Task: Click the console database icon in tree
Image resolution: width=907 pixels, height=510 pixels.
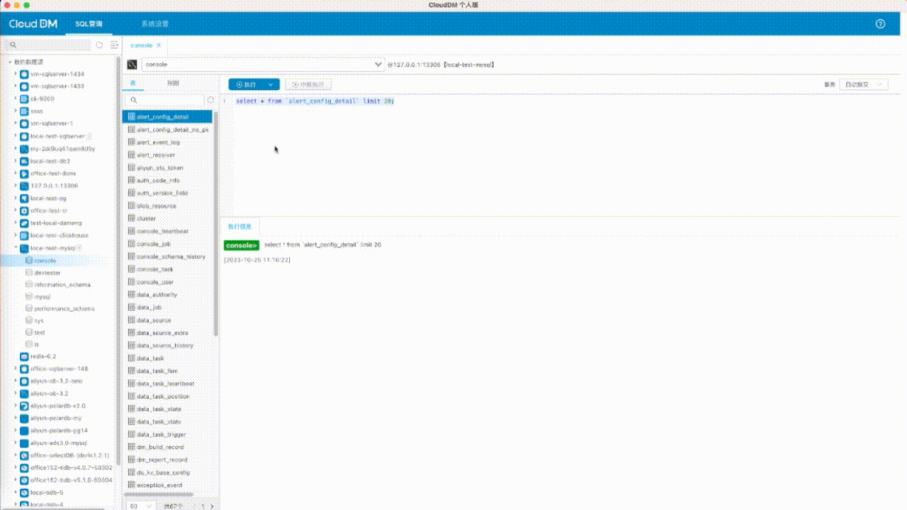Action: click(29, 261)
